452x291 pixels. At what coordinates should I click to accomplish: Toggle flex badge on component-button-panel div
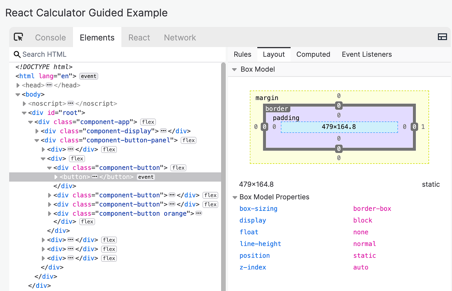[x=189, y=140]
